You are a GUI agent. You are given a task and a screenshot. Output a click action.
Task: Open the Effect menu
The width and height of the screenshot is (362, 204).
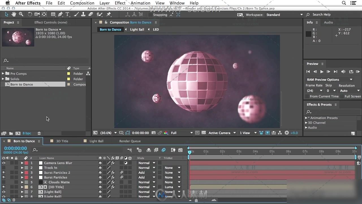120,3
